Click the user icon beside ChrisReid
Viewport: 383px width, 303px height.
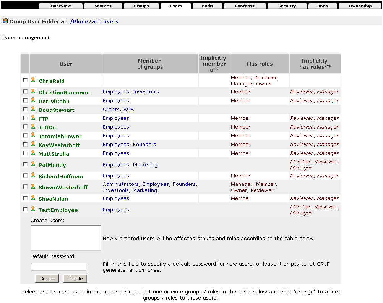[x=33, y=80]
